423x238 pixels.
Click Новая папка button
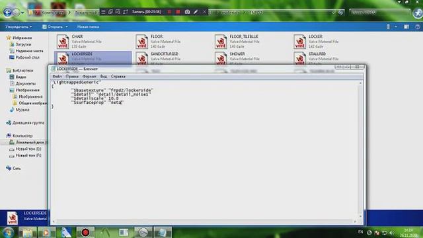[88, 26]
